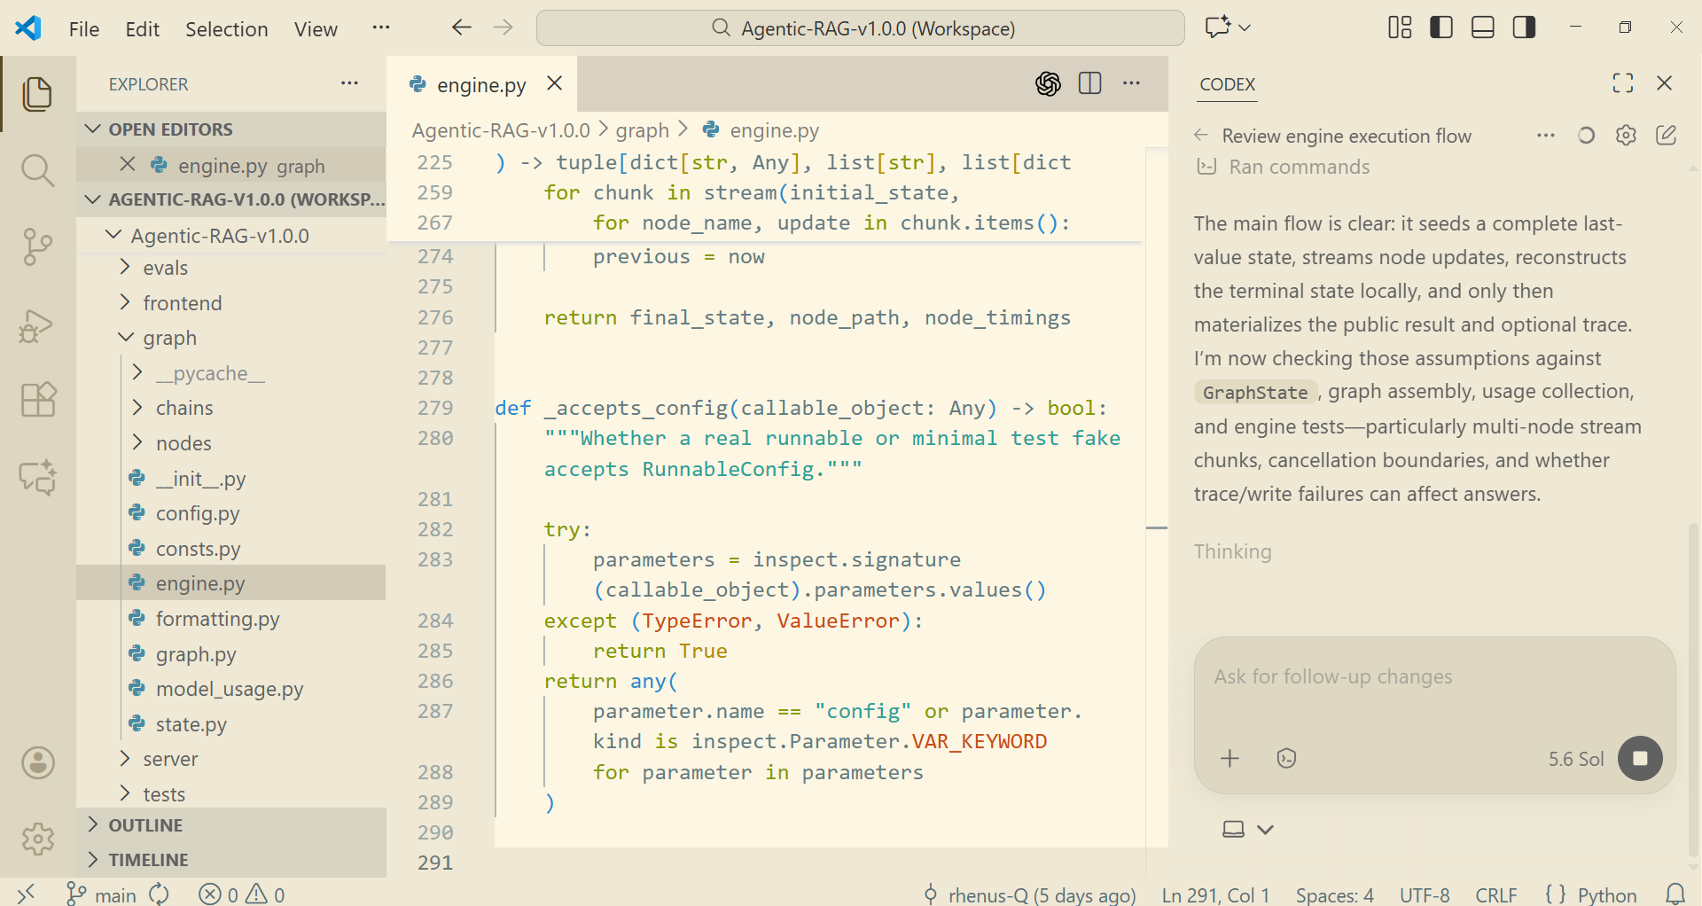Screen dimensions: 1702x906
Task: Open the Copilot chat icon in title bar
Action: pos(1217,27)
